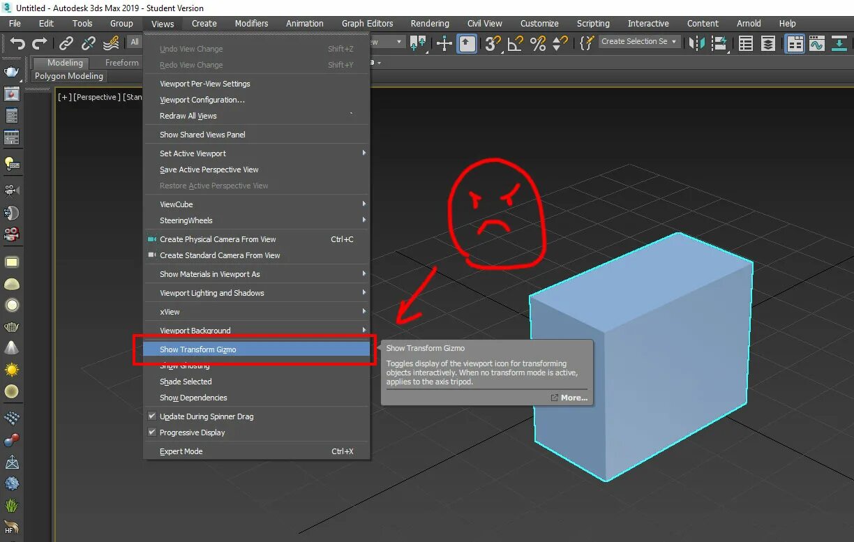This screenshot has height=542, width=854.
Task: Toggle the 3D Snaps button
Action: pyautogui.click(x=493, y=44)
